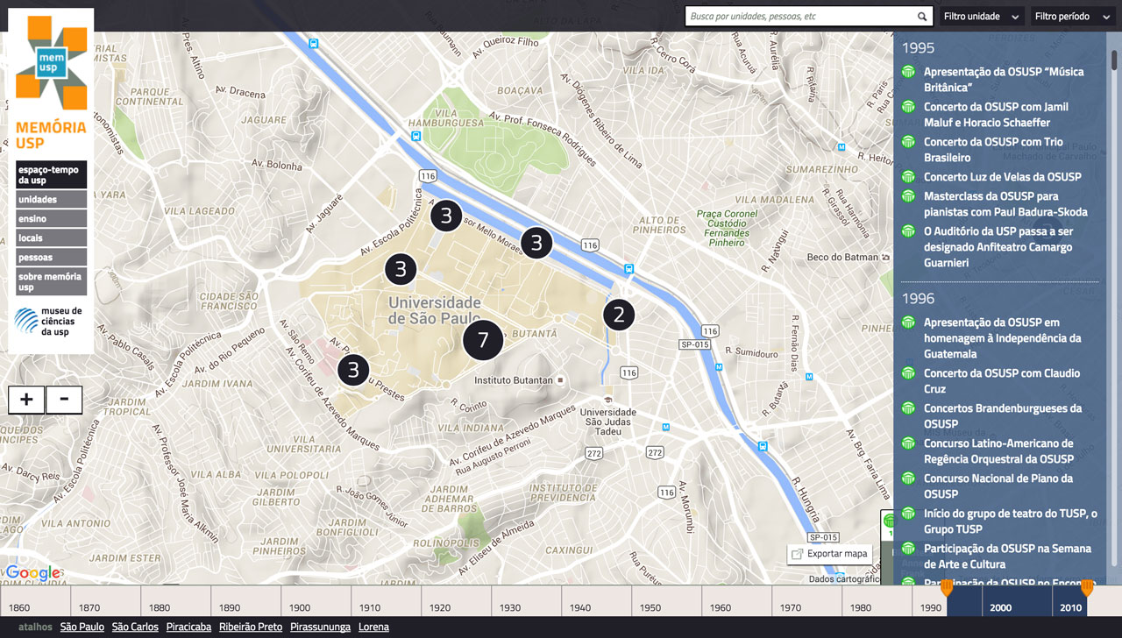Viewport: 1122px width, 638px height.
Task: Click green icon beside 'Concerto Luz de Velas'
Action: tap(909, 177)
